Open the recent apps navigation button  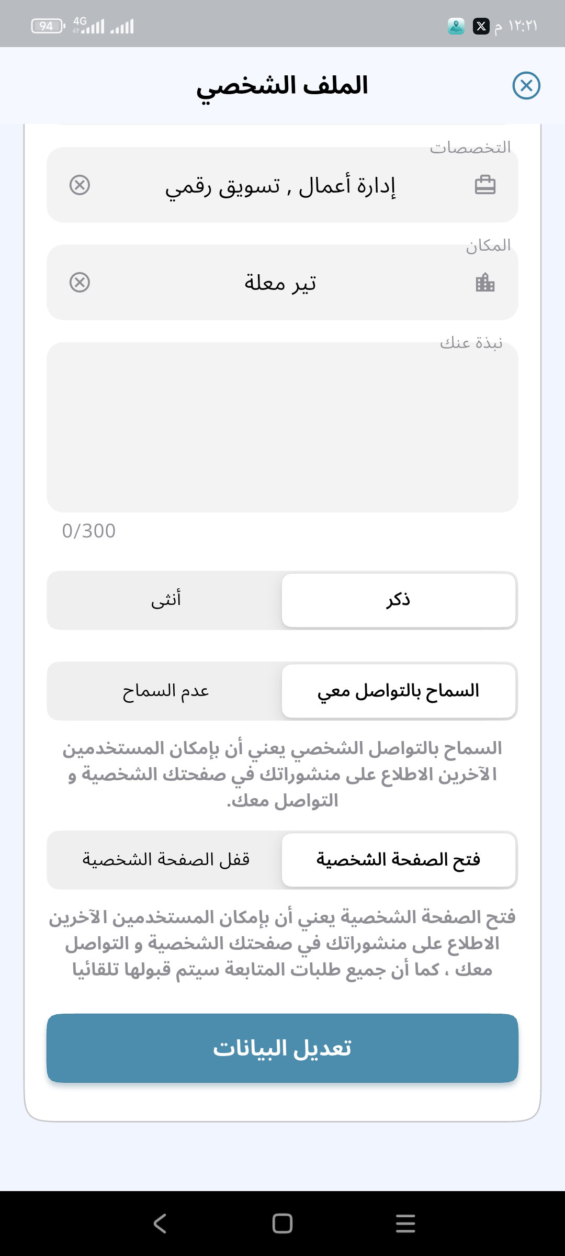405,1223
